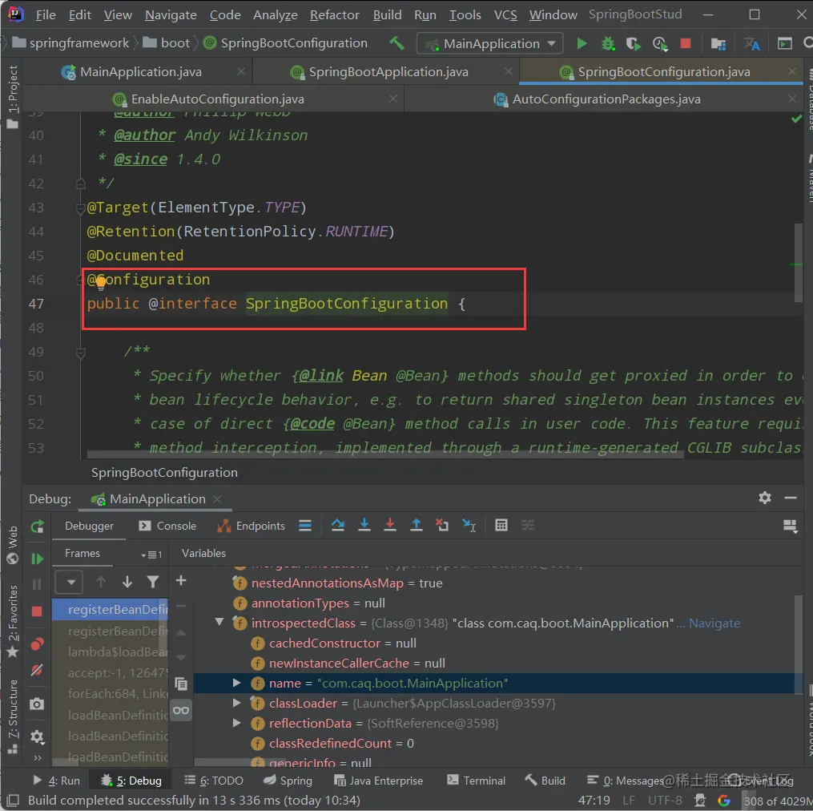The image size is (813, 811).
Task: Evaluate expression calculator icon
Action: coord(501,525)
